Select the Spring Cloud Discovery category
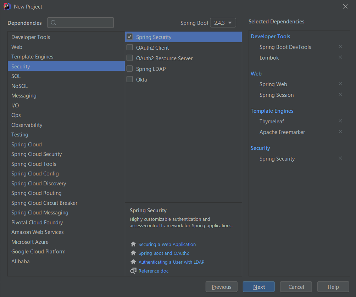 66,184
